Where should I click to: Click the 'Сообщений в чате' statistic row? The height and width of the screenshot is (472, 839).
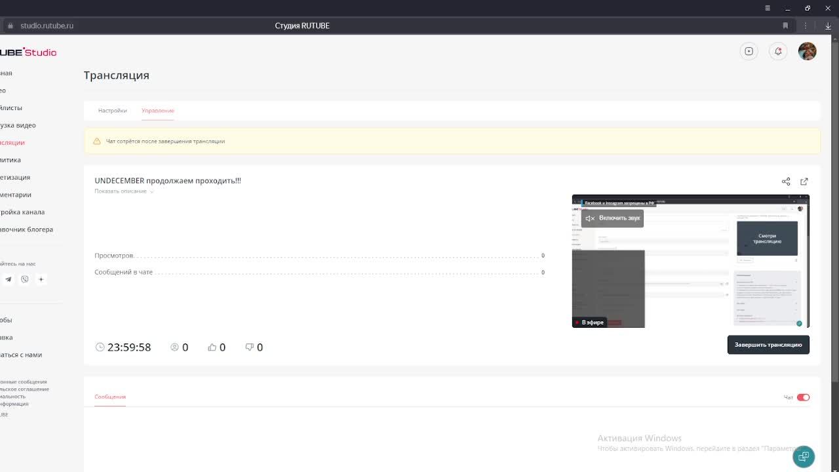(319, 272)
